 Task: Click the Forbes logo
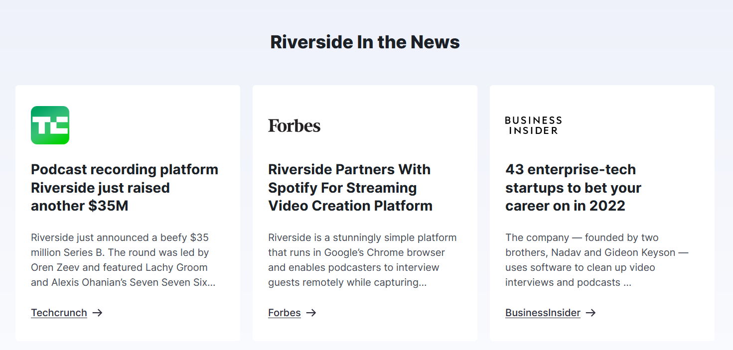(x=294, y=125)
